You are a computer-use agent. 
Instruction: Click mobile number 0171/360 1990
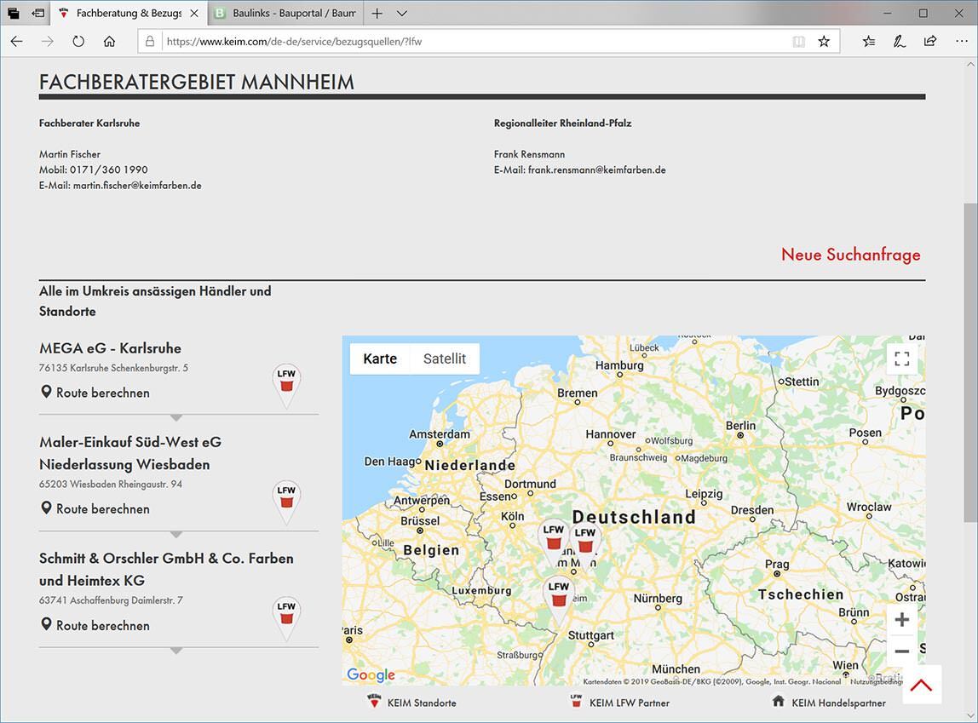coord(108,169)
